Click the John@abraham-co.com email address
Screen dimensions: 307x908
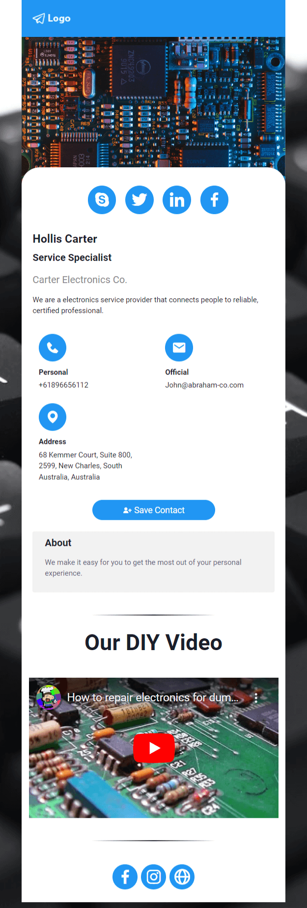204,385
